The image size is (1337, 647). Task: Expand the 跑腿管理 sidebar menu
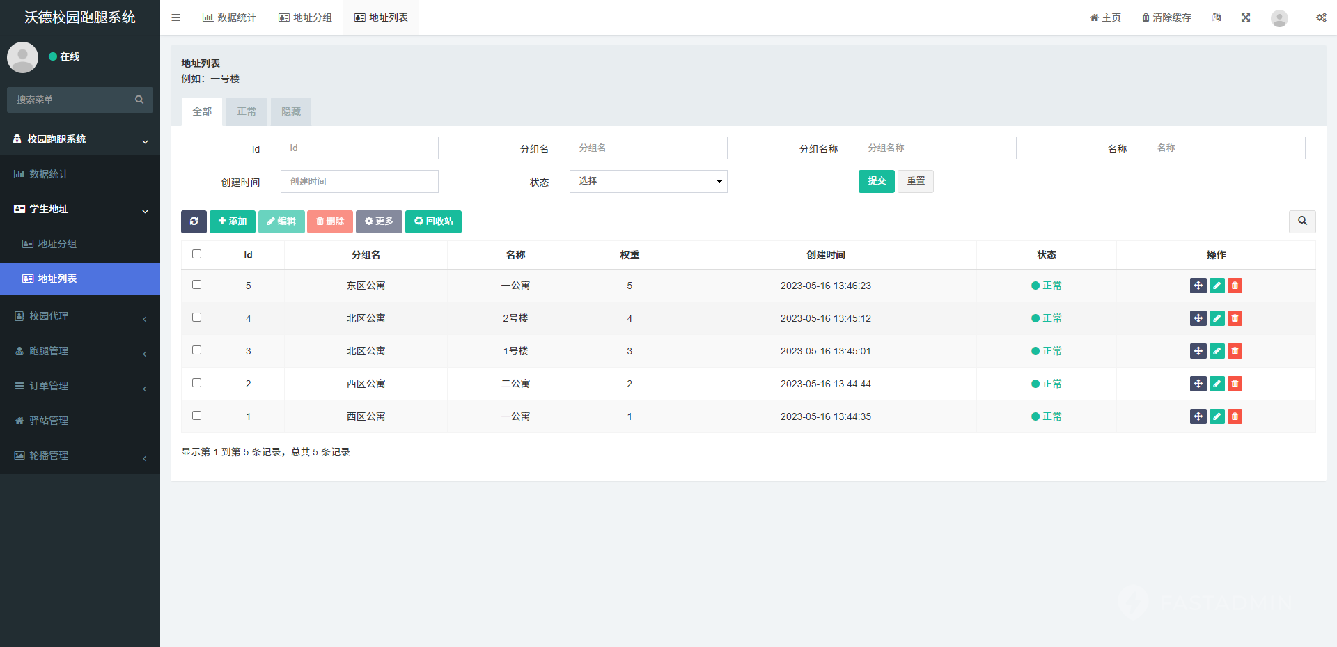[80, 351]
